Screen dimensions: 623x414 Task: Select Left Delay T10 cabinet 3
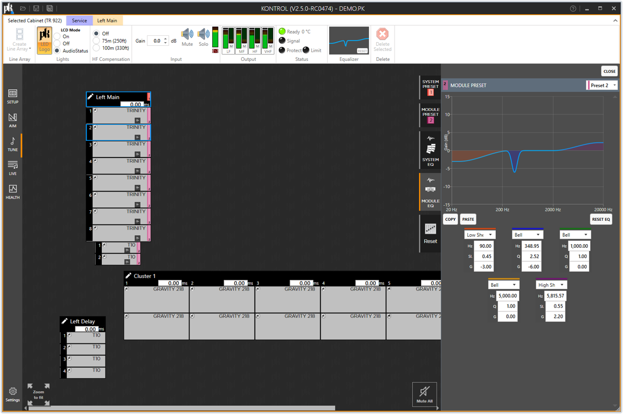83,361
